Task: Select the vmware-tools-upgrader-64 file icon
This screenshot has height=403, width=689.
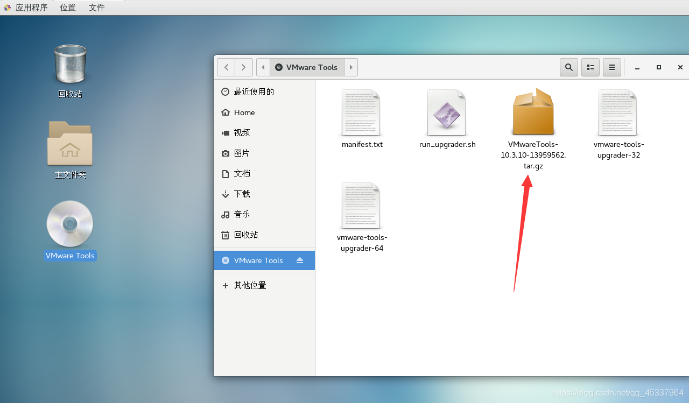Action: click(361, 206)
